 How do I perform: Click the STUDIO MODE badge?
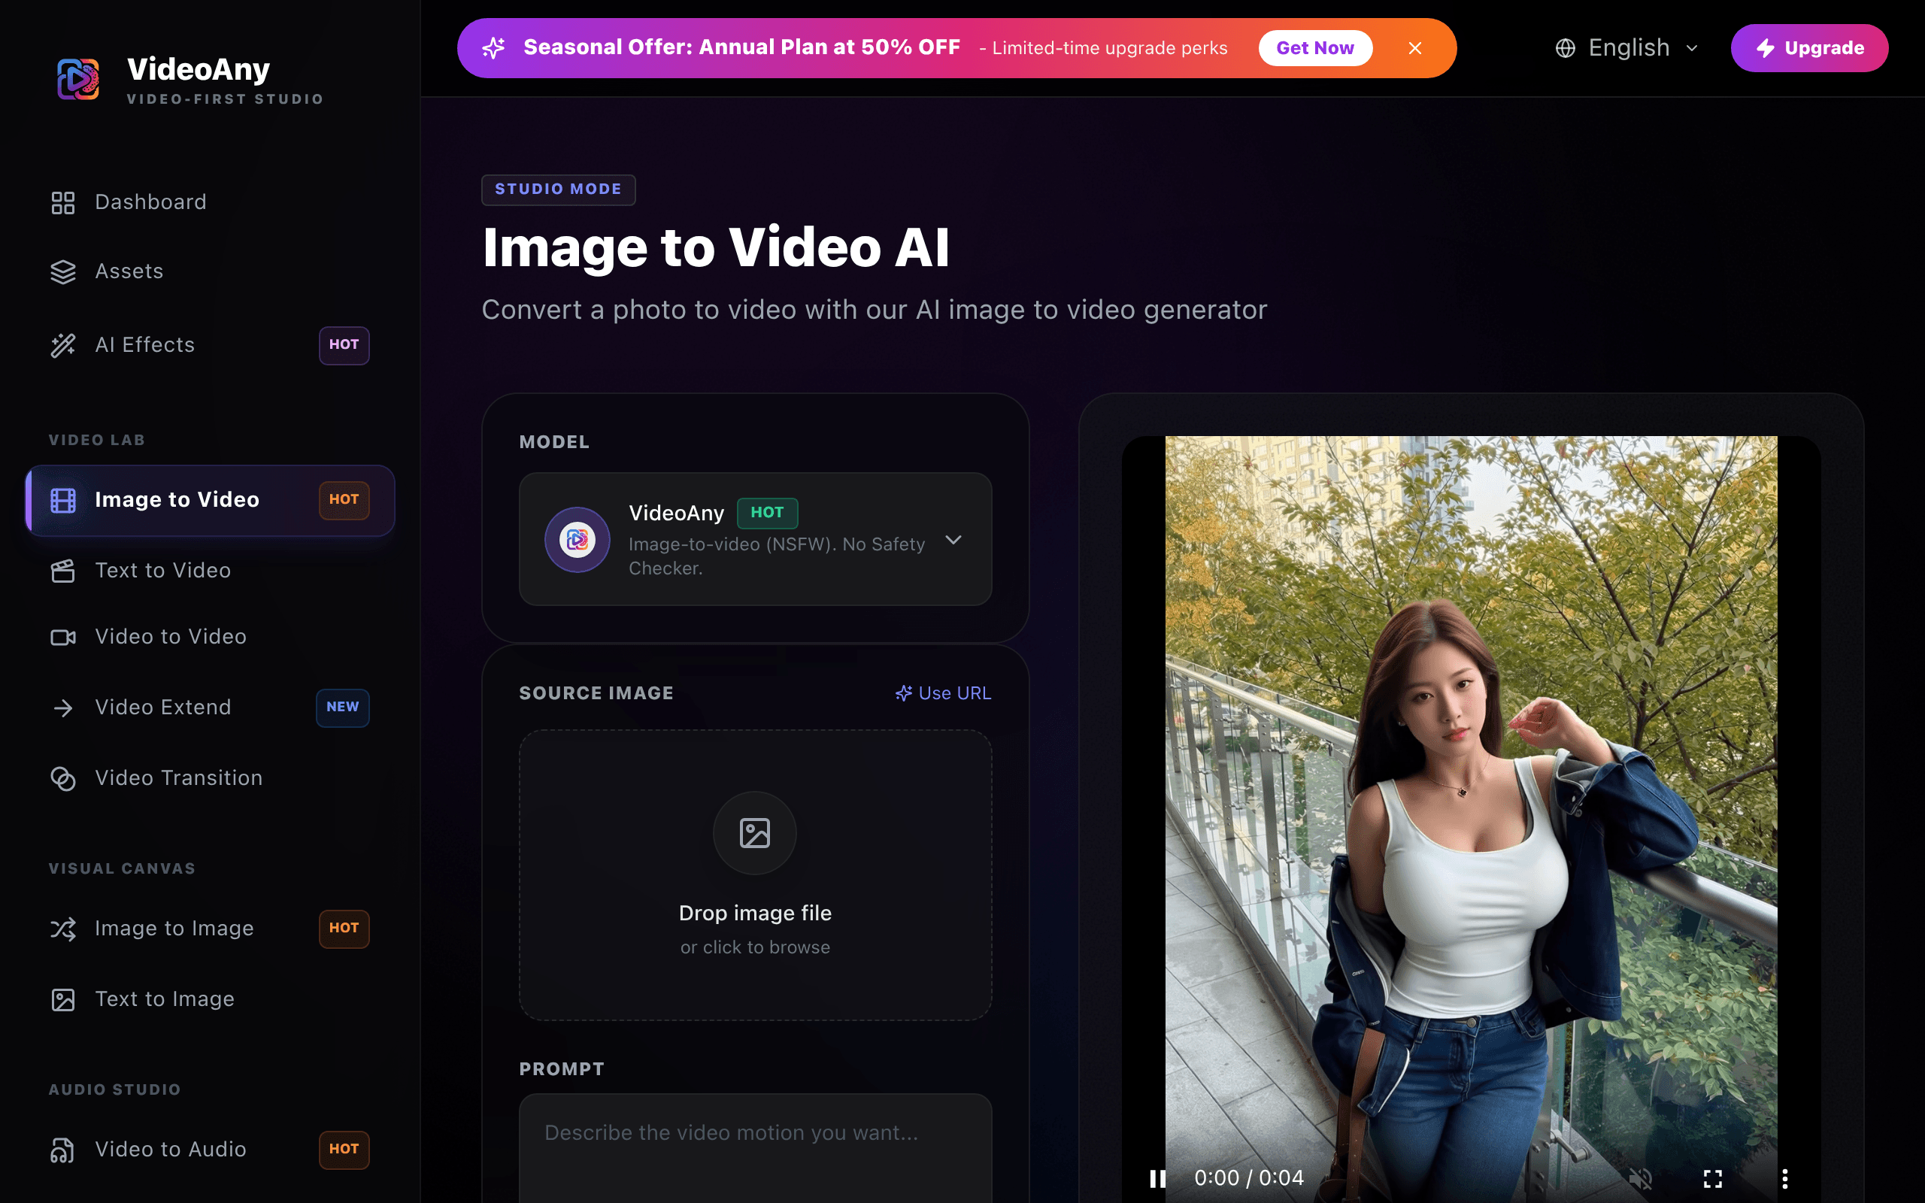558,189
